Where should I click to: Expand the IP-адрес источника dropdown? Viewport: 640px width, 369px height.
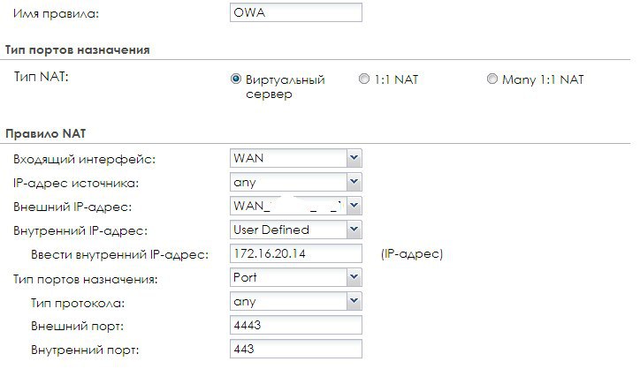(295, 182)
